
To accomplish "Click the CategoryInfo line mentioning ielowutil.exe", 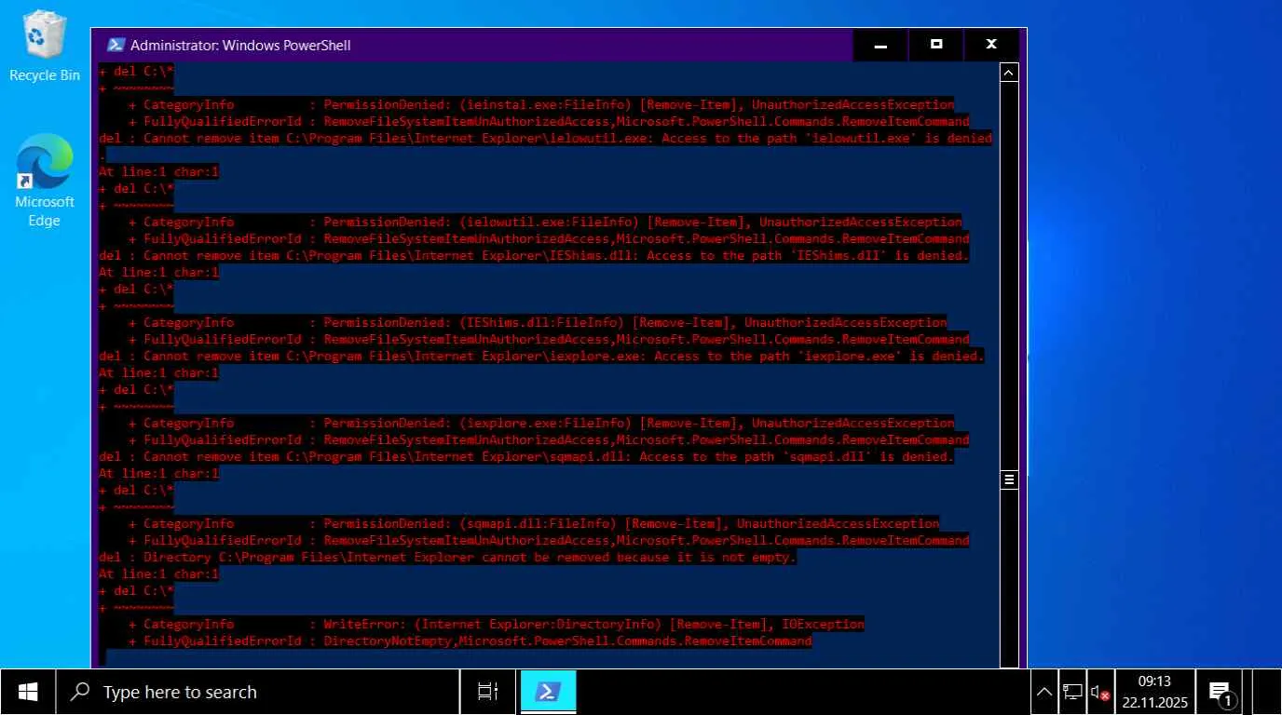I will [x=545, y=222].
